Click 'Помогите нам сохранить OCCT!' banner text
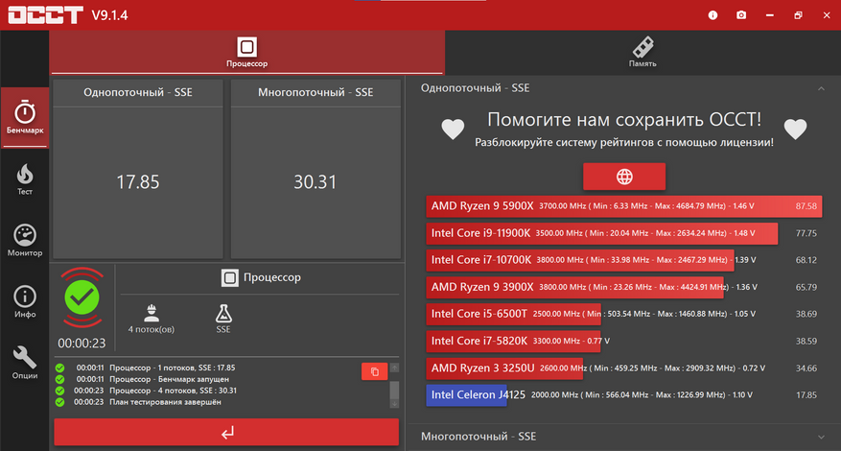 pyautogui.click(x=624, y=120)
